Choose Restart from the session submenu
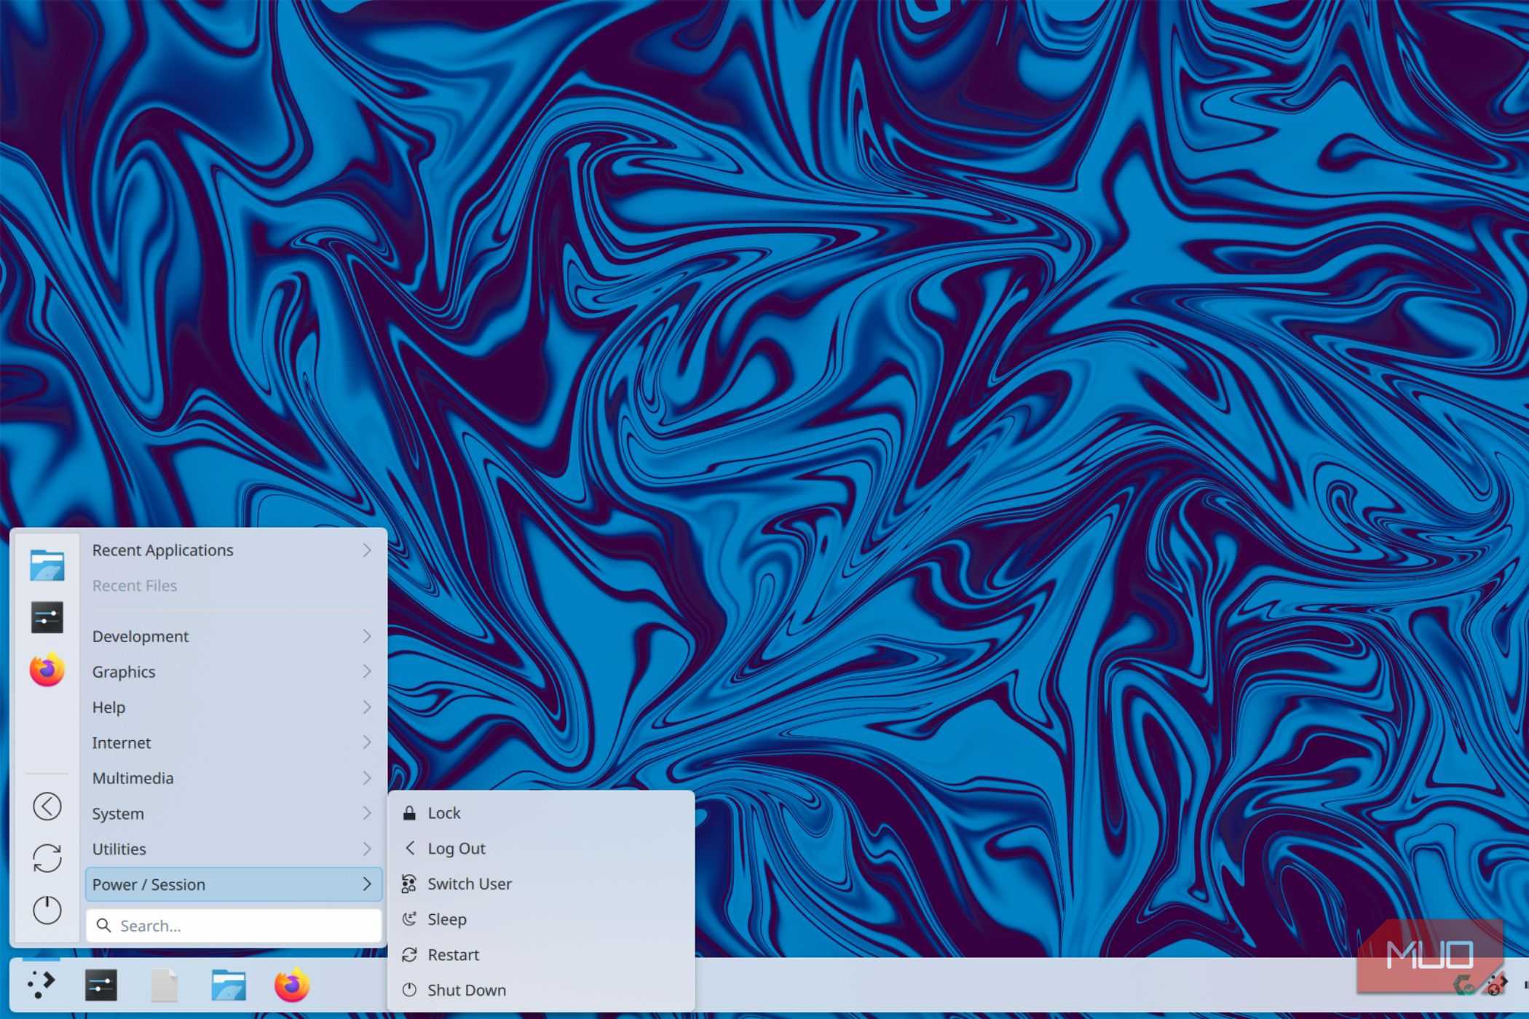 pyautogui.click(x=541, y=955)
